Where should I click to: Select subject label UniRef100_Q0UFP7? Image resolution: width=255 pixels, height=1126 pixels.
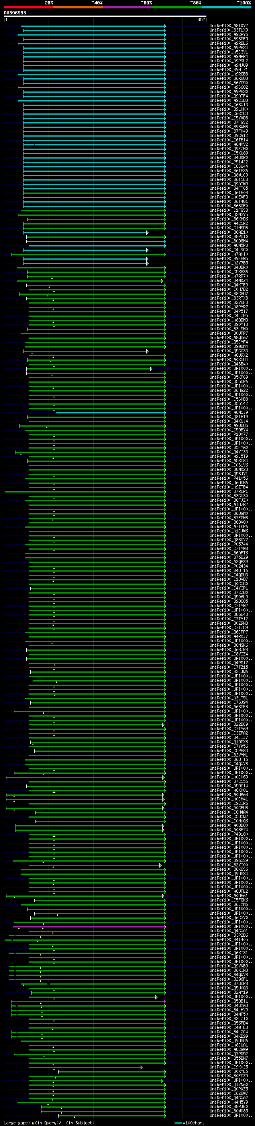pos(229,333)
